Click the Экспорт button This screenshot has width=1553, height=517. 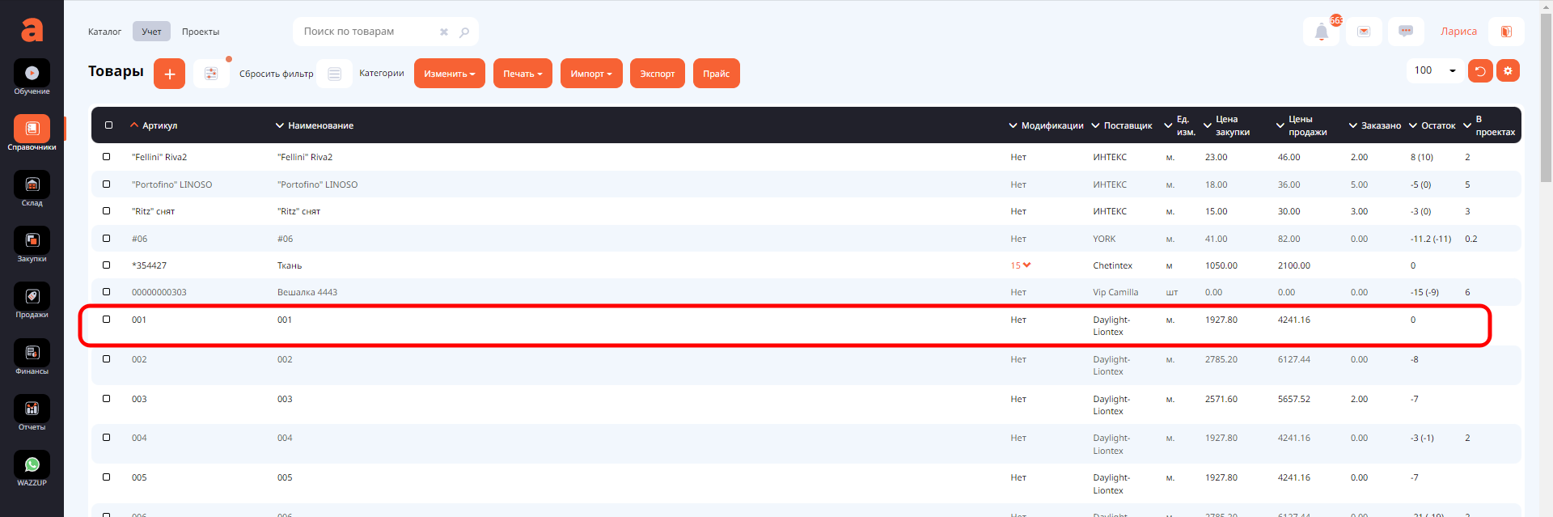(657, 74)
